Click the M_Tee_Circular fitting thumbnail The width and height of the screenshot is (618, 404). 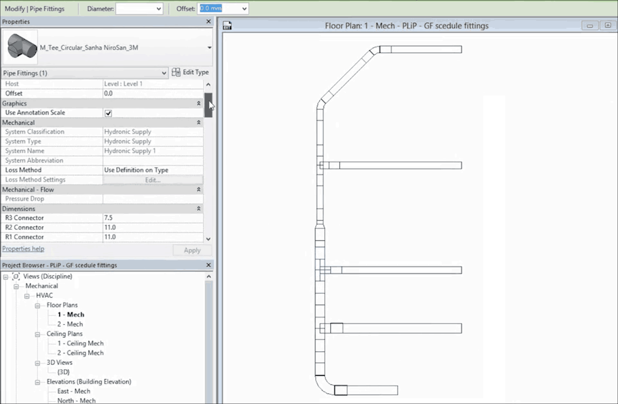(x=20, y=47)
